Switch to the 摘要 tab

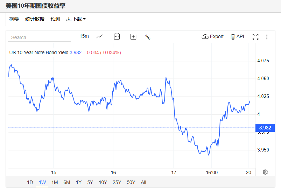coord(14,19)
